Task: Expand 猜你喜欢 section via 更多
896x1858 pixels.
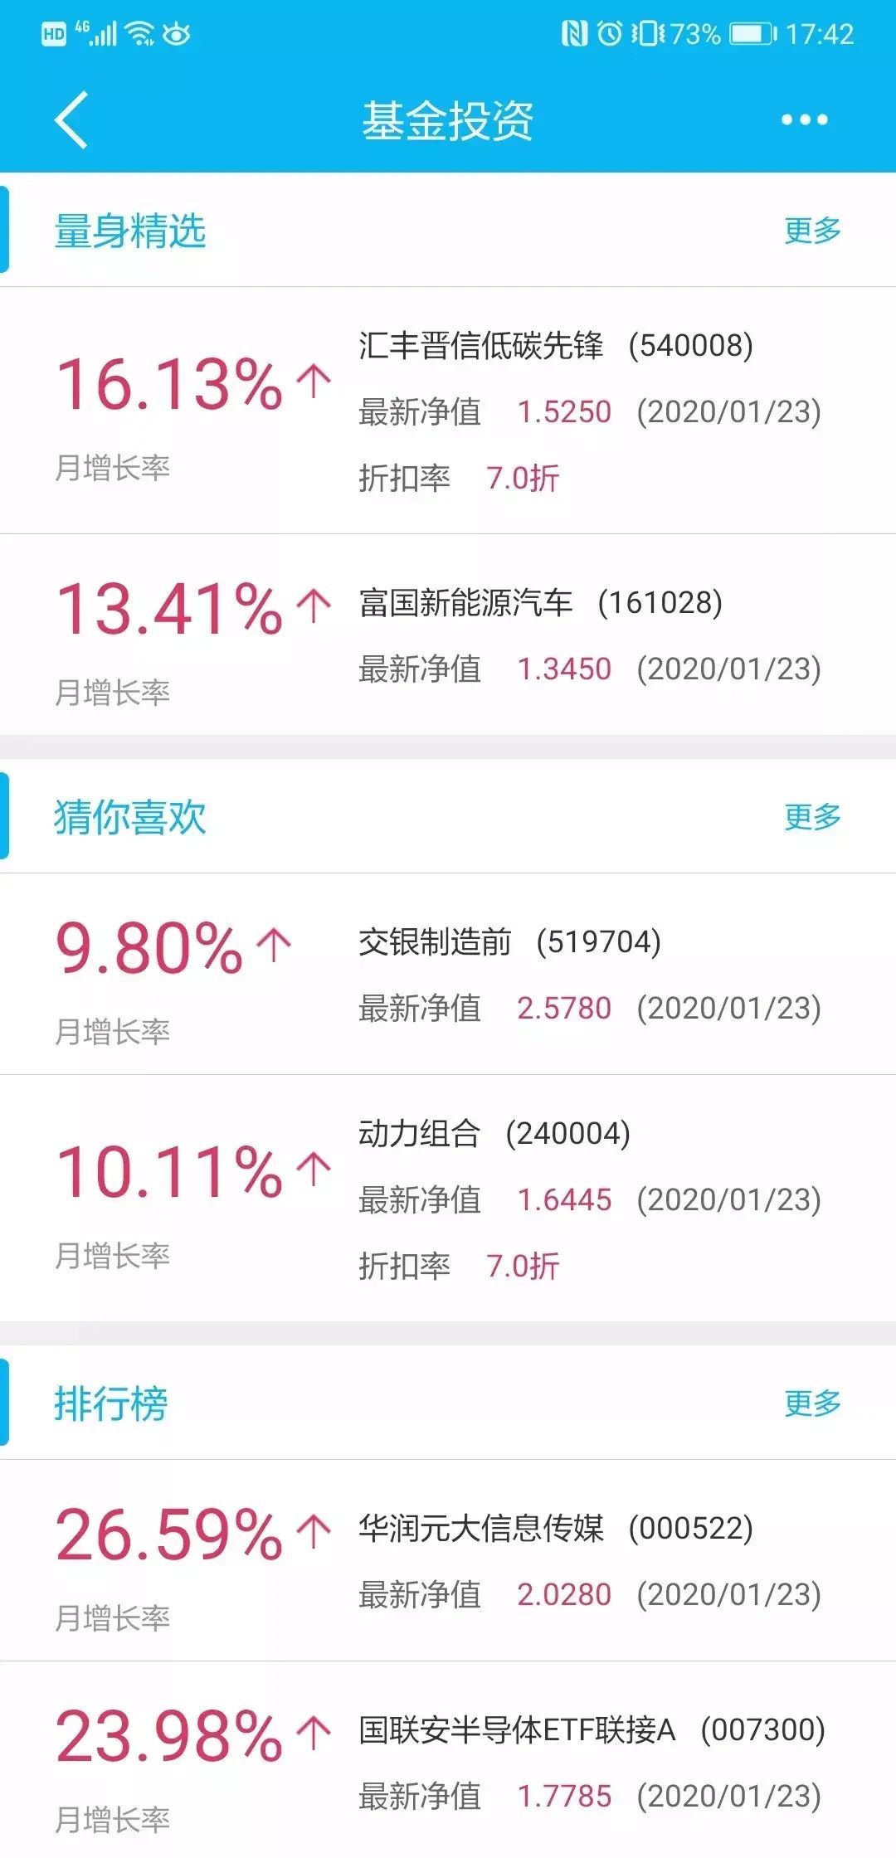Action: point(813,816)
